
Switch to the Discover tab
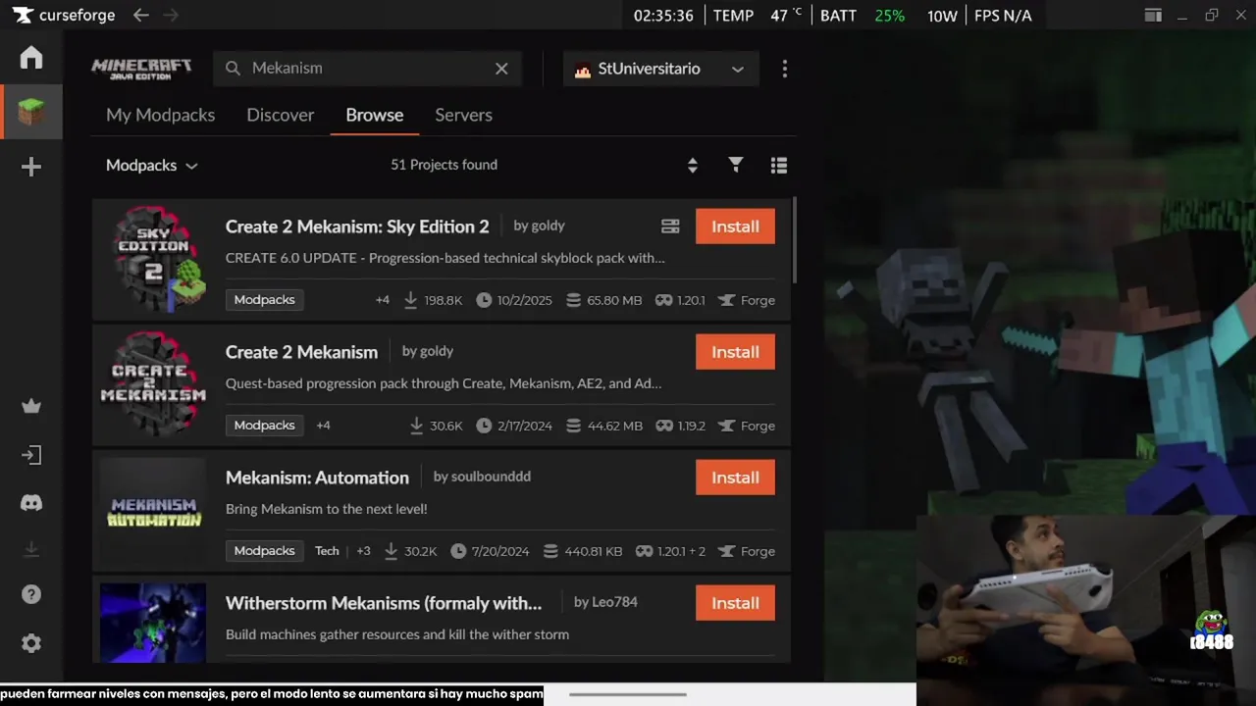point(281,115)
